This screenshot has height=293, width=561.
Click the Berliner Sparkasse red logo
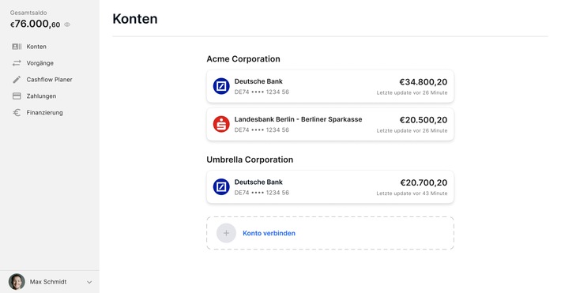click(221, 124)
